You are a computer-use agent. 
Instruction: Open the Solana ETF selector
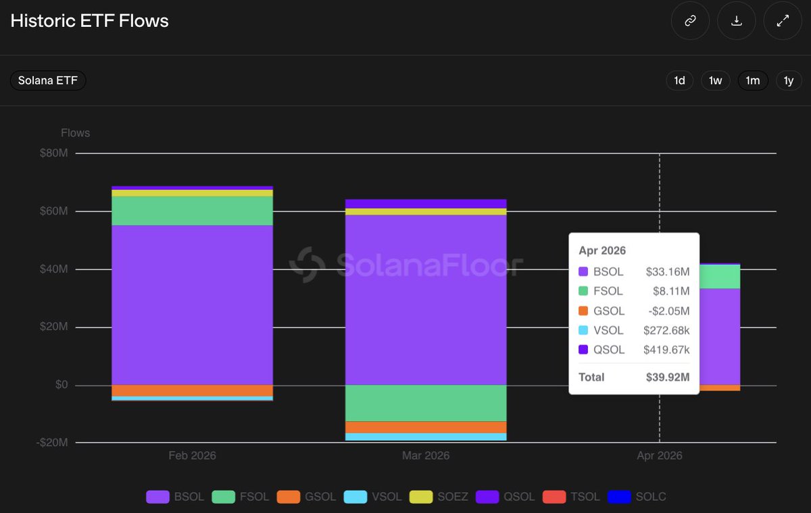tap(48, 80)
